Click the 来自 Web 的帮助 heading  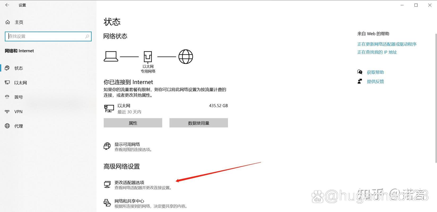pos(373,34)
